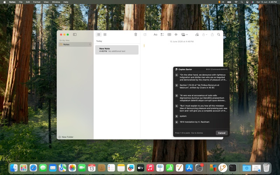Open the Format menu
Viewport: 280px width, 175px height.
pyautogui.click(x=37, y=2)
